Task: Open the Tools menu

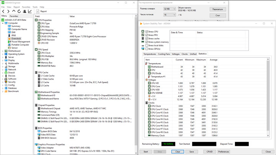Action: [35, 7]
